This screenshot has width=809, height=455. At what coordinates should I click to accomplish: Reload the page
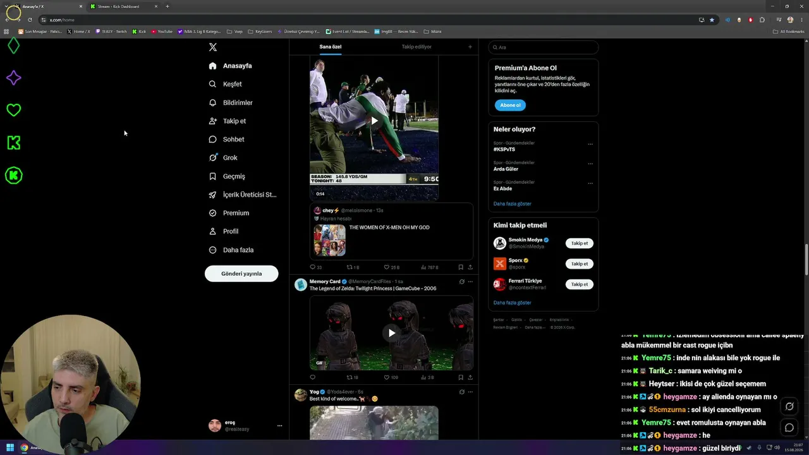30,20
